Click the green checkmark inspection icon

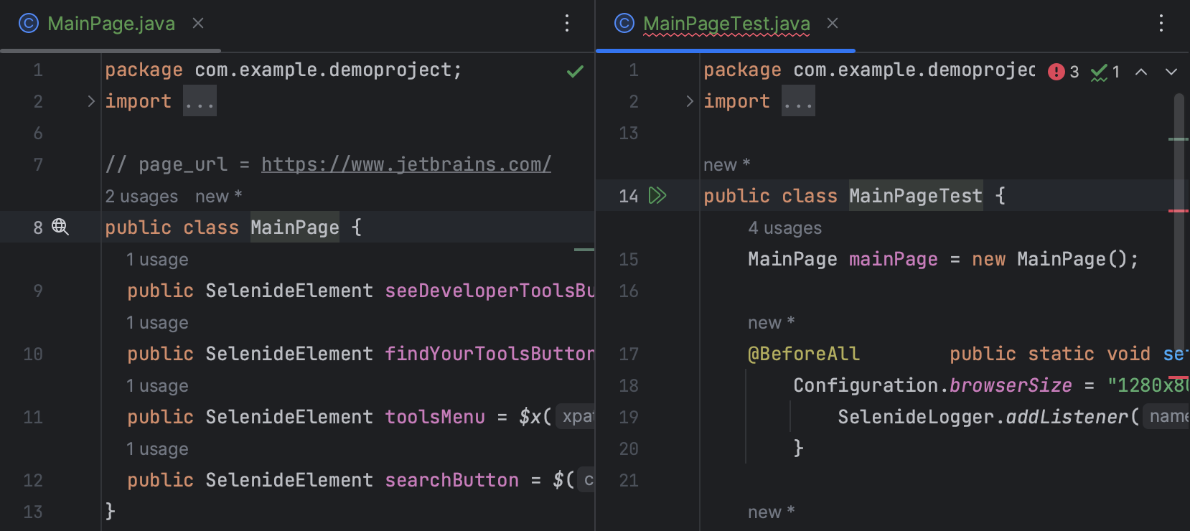pos(575,72)
